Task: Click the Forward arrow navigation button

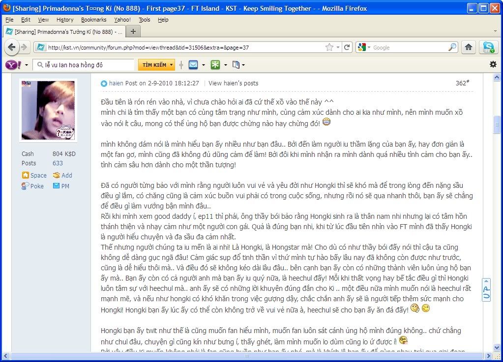Action: (25, 48)
